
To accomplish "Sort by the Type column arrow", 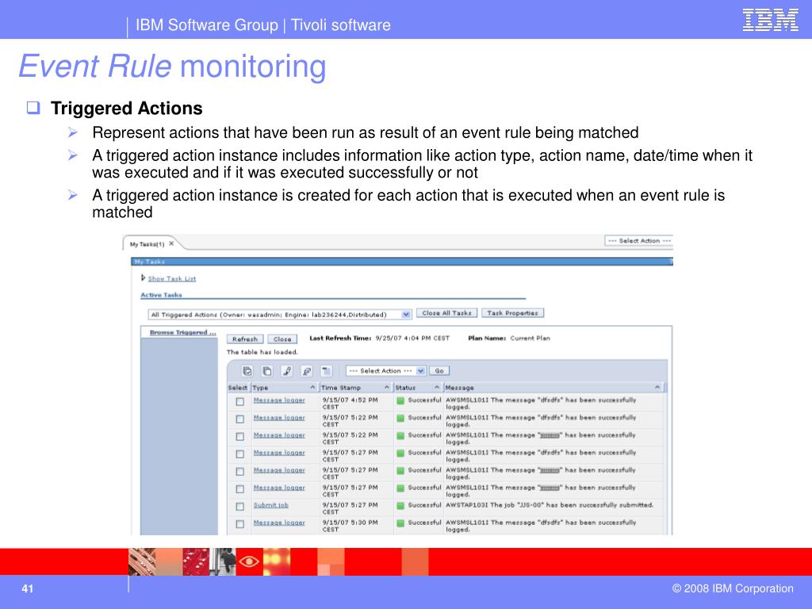I will 312,387.
